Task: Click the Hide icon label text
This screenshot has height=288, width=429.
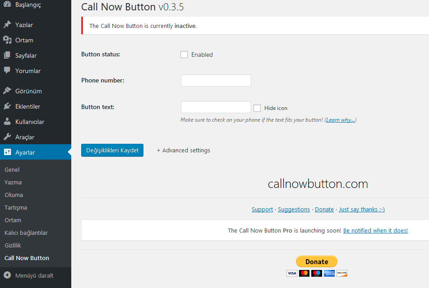Action: click(276, 108)
